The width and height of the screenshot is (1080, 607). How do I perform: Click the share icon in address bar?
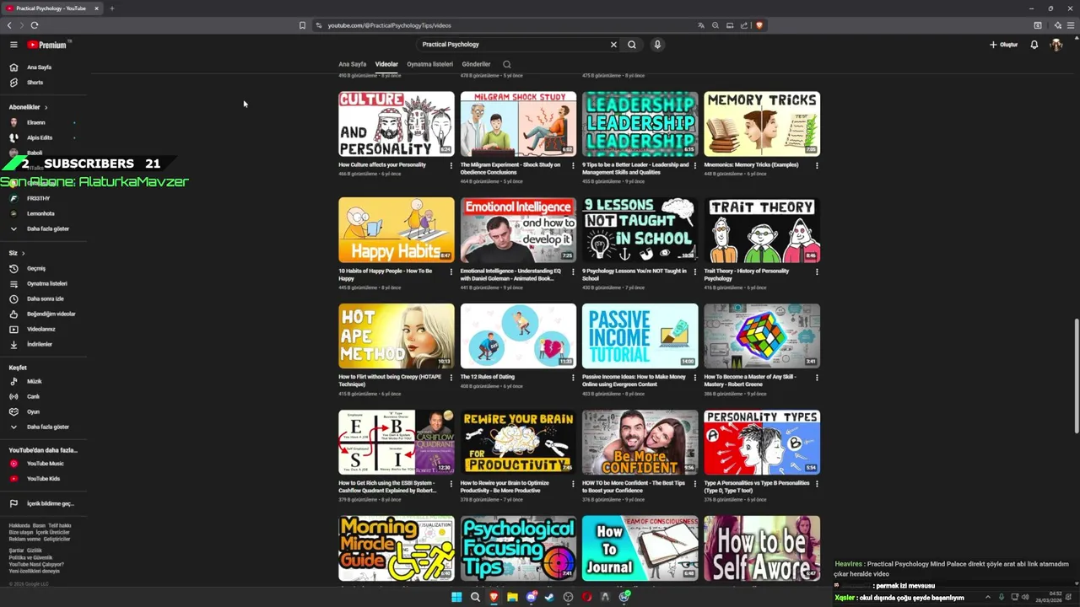(744, 25)
